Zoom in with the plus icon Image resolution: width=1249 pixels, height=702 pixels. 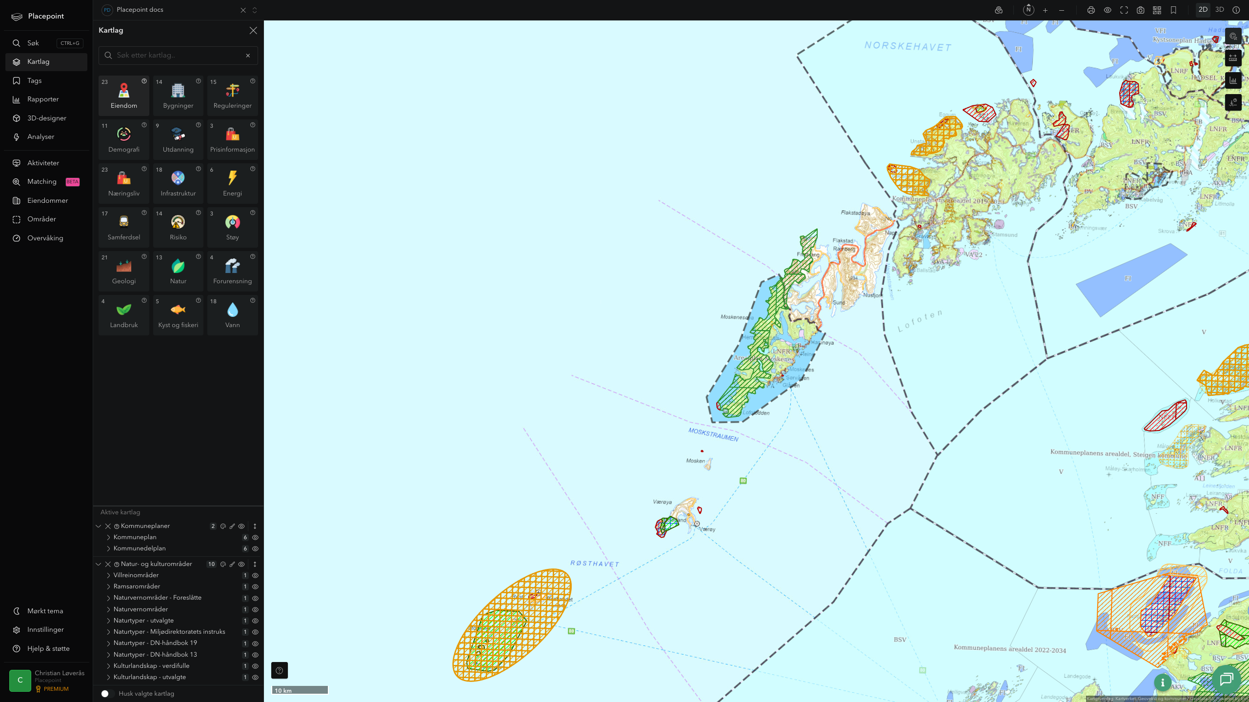[x=1045, y=10]
